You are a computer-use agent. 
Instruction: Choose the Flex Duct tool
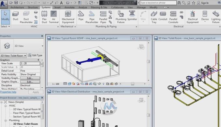tap(44, 17)
